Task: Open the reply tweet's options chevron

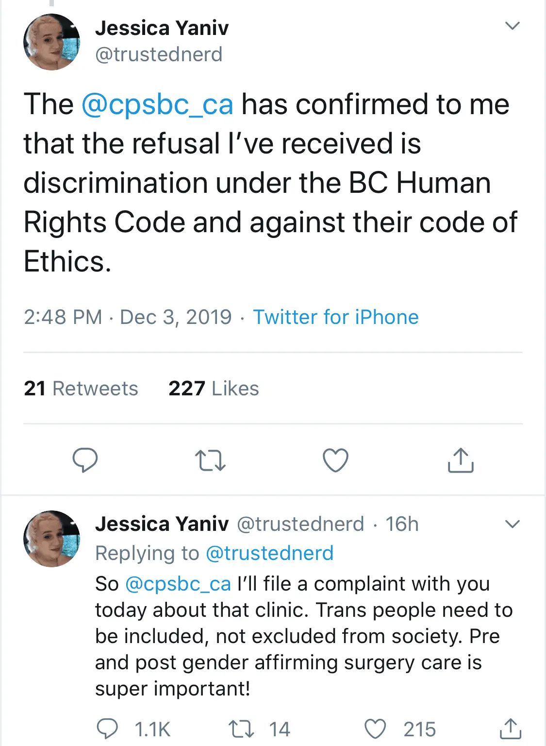Action: 513,524
